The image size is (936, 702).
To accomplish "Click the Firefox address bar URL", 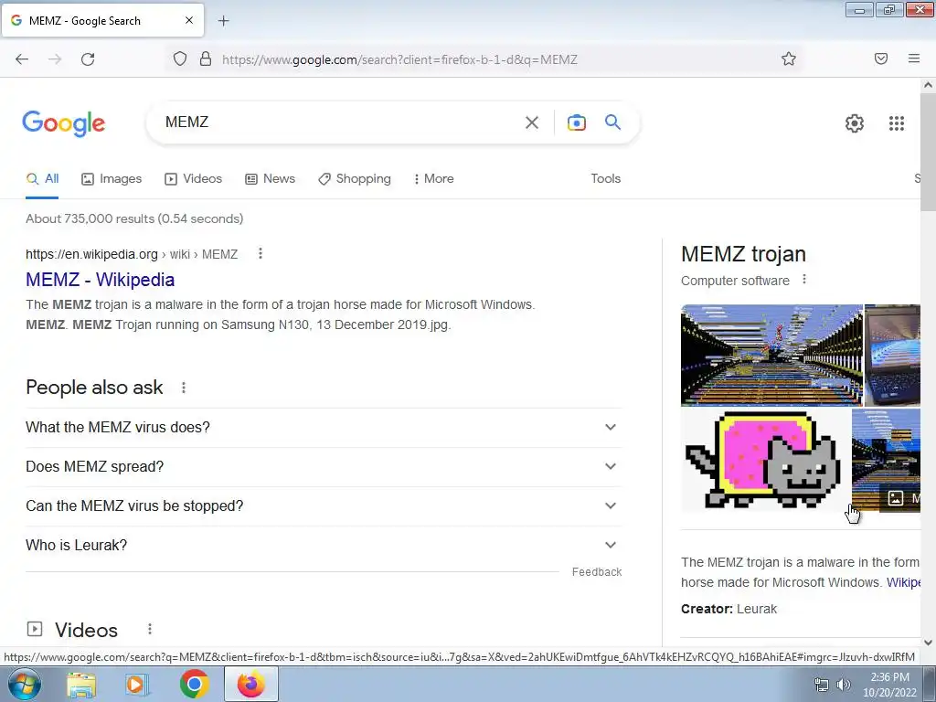I will [x=399, y=59].
